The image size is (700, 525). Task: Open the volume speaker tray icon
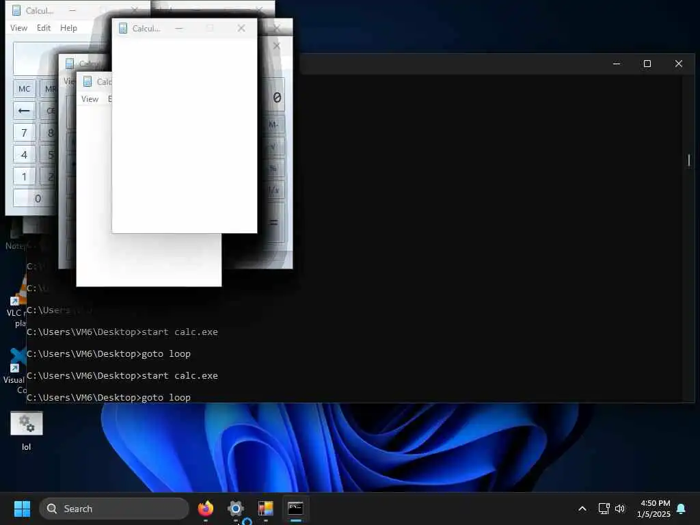click(619, 509)
